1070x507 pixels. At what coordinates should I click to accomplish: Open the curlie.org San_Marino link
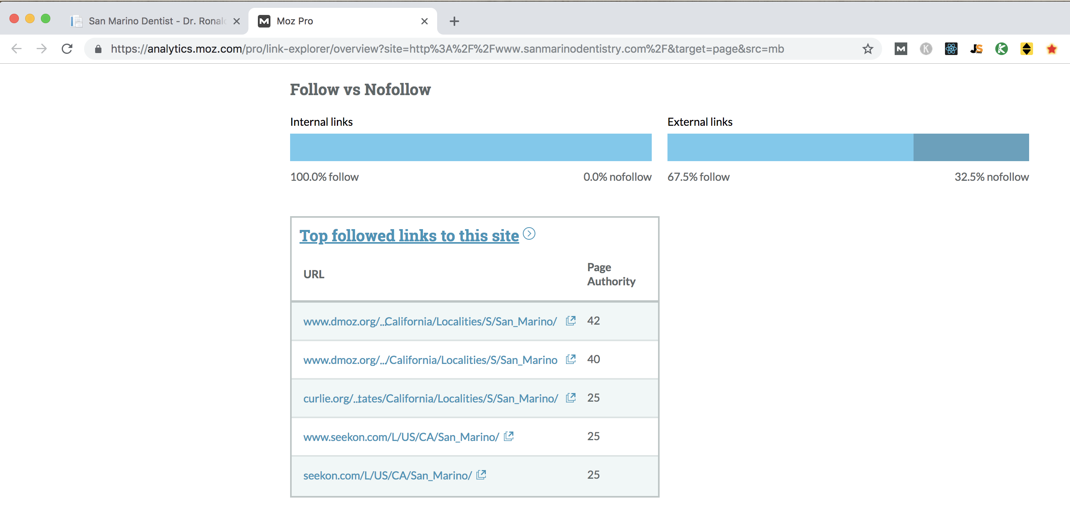431,399
